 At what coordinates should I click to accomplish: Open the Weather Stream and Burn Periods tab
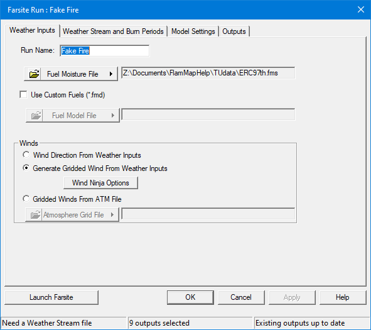click(x=113, y=31)
